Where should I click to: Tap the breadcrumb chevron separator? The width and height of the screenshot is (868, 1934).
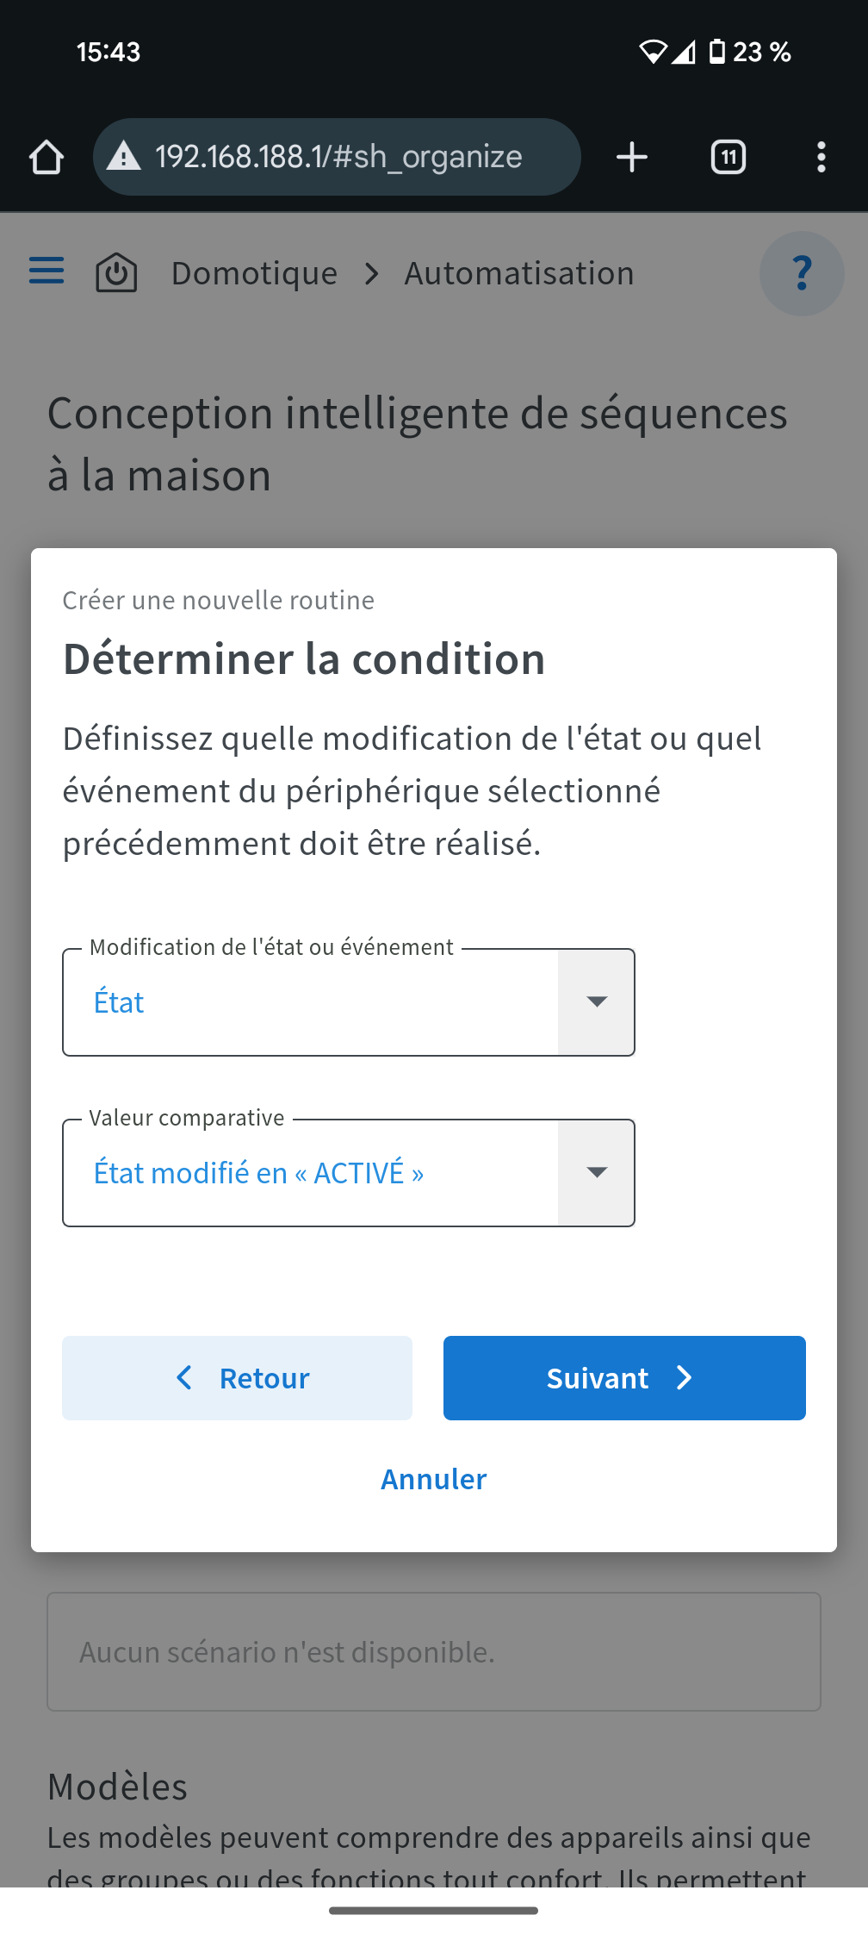pyautogui.click(x=371, y=274)
